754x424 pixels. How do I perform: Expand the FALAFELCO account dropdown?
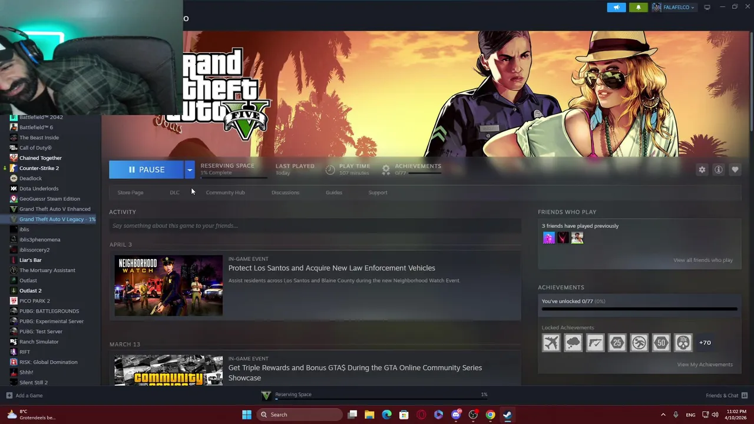pyautogui.click(x=673, y=8)
